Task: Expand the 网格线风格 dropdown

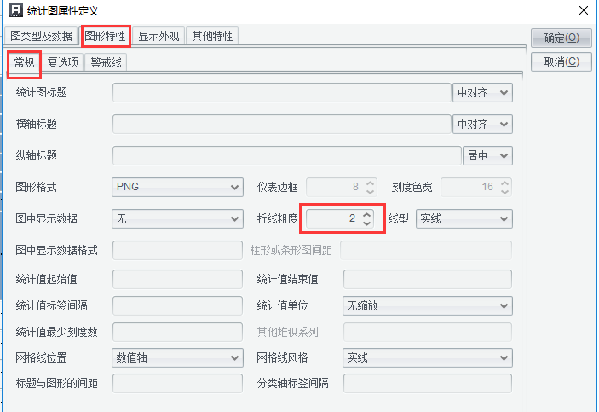Action: (427, 358)
